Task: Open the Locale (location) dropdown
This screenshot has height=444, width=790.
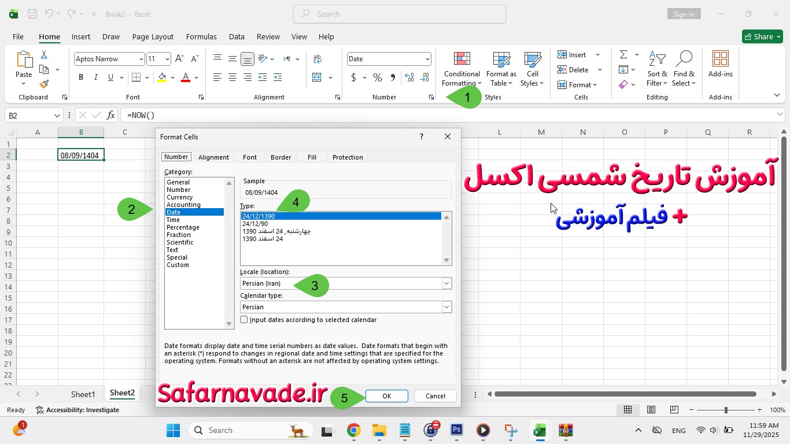Action: tap(446, 283)
